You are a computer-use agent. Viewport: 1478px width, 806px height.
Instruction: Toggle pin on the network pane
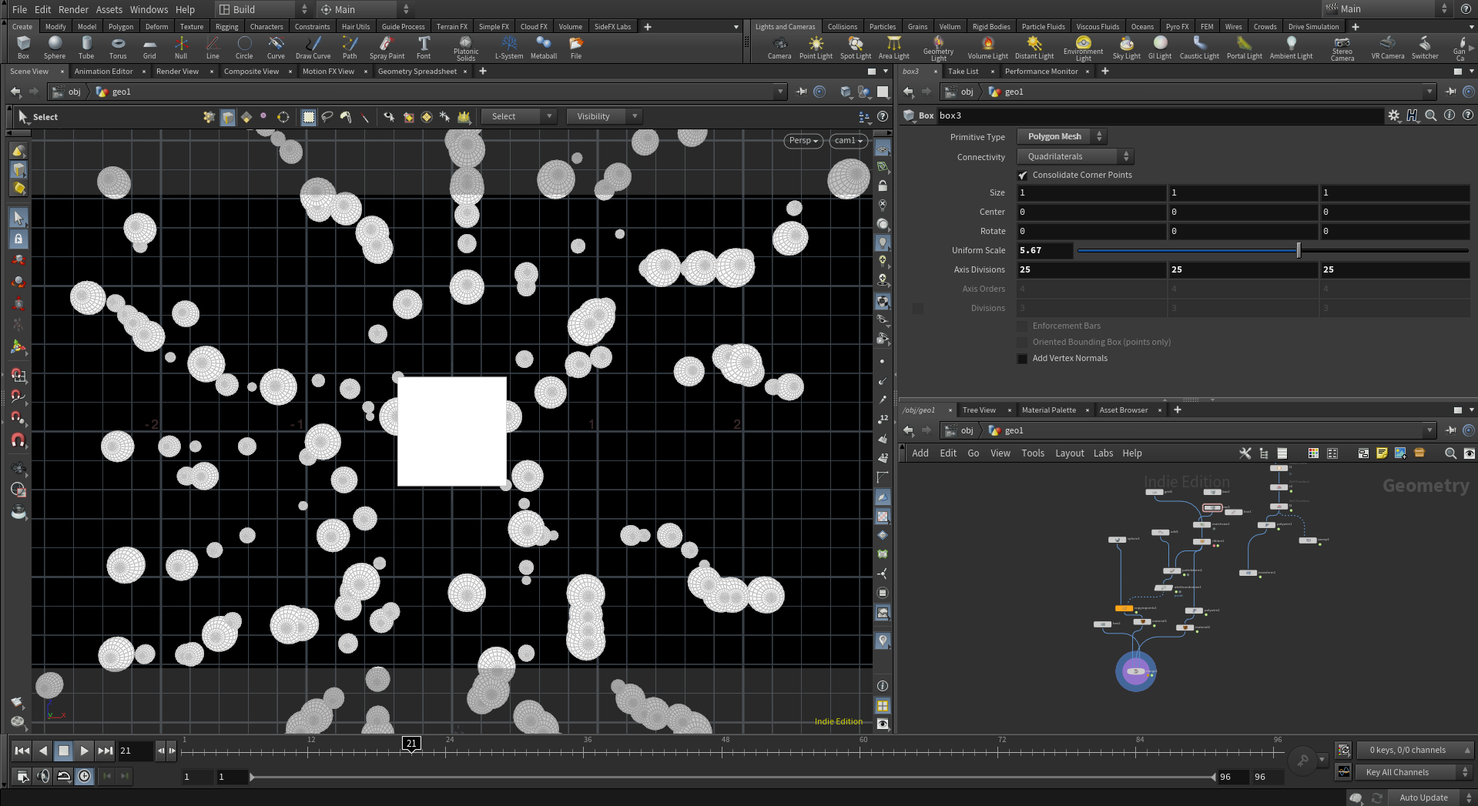pyautogui.click(x=1450, y=430)
